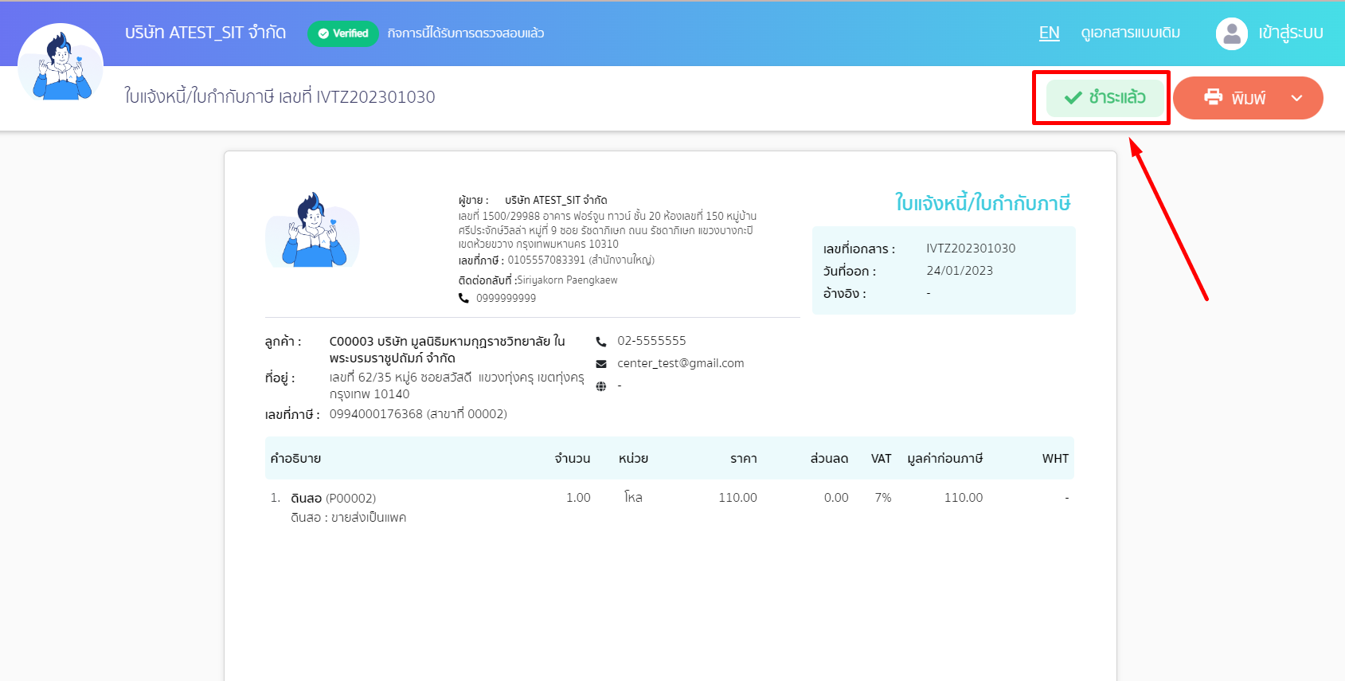Image resolution: width=1345 pixels, height=681 pixels.
Task: Click the seller phone icon beside 0999999999
Action: coord(463,298)
